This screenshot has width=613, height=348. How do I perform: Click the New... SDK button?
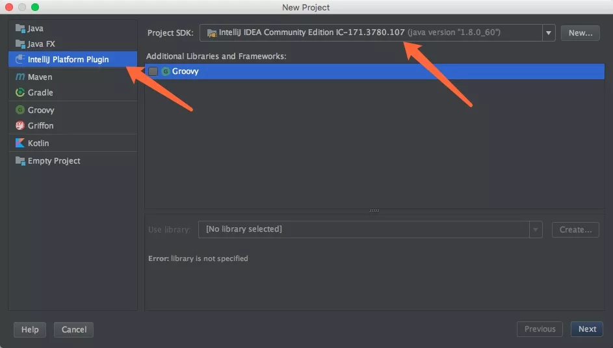pyautogui.click(x=580, y=33)
